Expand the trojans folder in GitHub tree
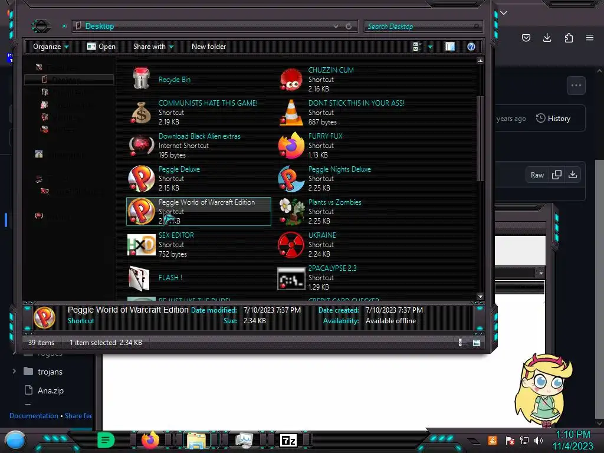 [x=14, y=372]
